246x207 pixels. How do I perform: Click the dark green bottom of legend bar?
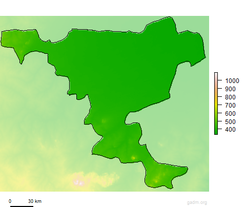point(216,131)
